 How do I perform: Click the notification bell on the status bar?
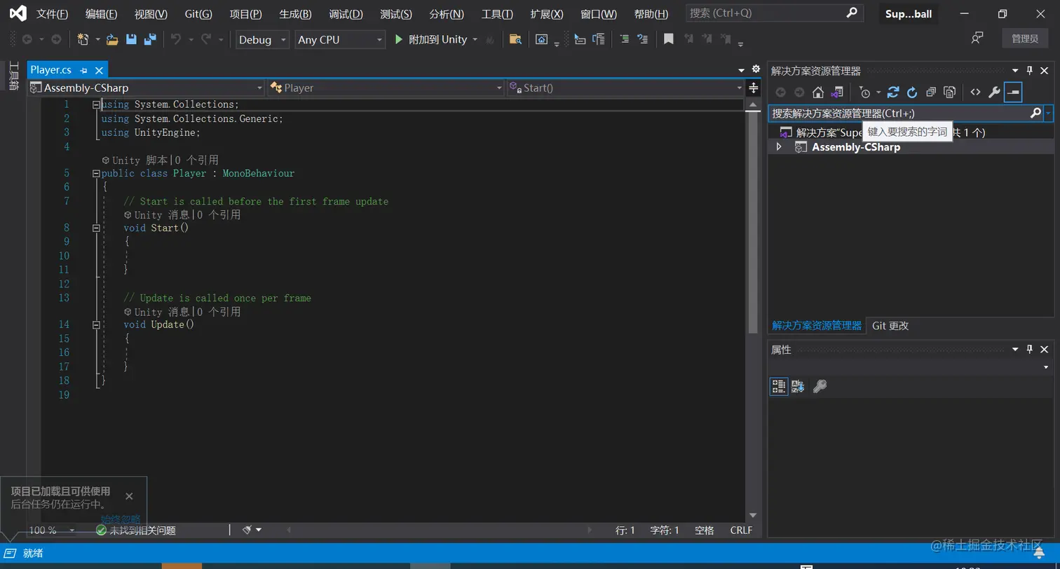(1040, 554)
